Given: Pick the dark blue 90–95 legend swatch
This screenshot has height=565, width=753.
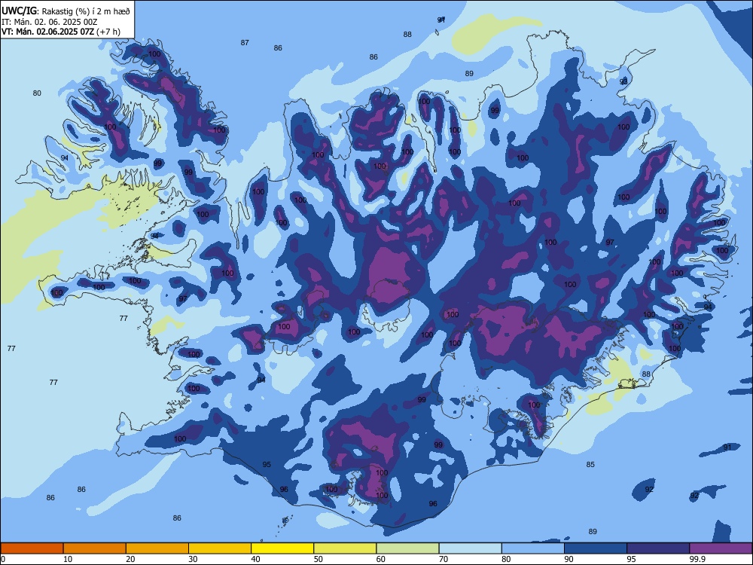Looking at the screenshot, I should 596,548.
